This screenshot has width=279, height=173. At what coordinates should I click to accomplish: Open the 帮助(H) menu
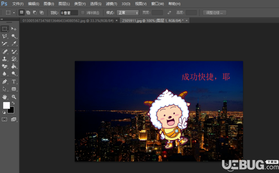click(175, 4)
